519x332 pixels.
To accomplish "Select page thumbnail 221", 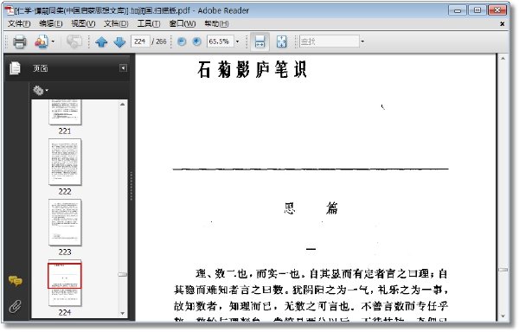I will (x=65, y=112).
